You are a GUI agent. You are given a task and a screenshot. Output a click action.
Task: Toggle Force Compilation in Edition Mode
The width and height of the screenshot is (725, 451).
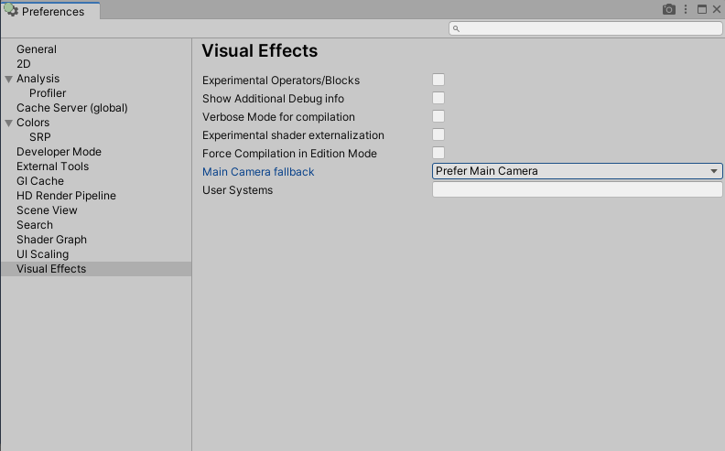pos(438,154)
